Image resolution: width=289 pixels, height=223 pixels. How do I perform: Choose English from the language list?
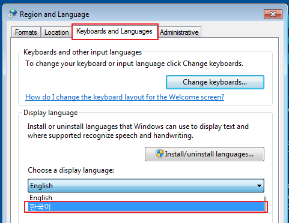click(146, 197)
